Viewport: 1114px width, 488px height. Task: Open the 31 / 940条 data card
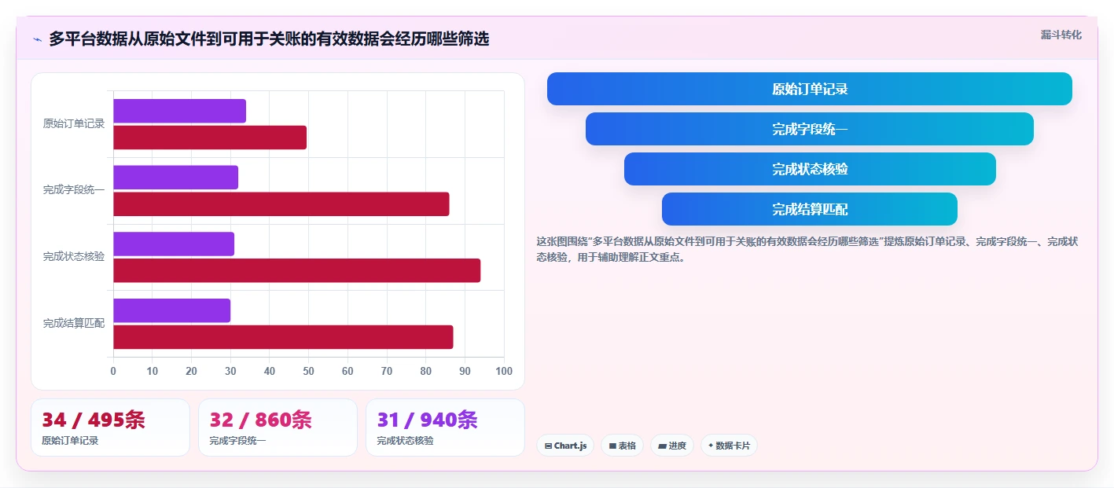pyautogui.click(x=445, y=427)
